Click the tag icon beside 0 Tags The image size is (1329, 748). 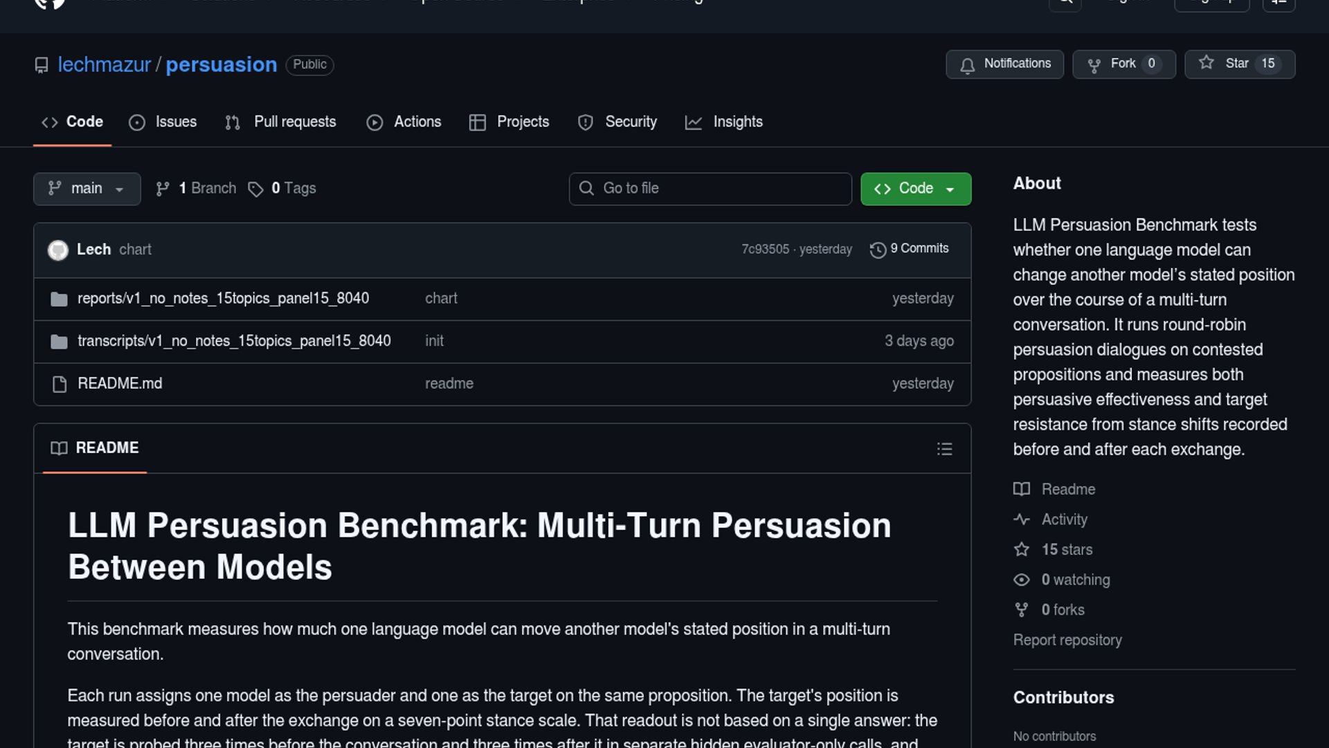(255, 189)
